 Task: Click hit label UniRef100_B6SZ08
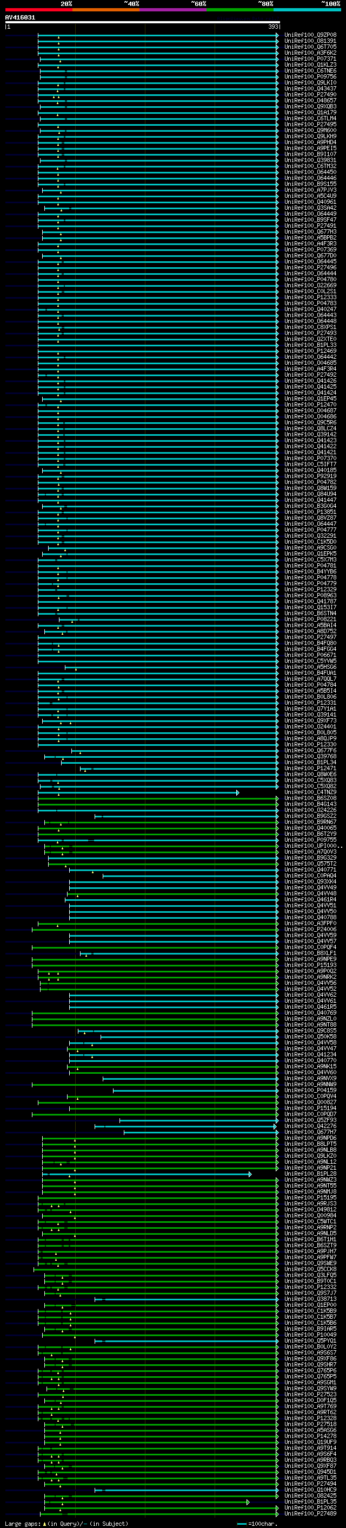tap(310, 798)
